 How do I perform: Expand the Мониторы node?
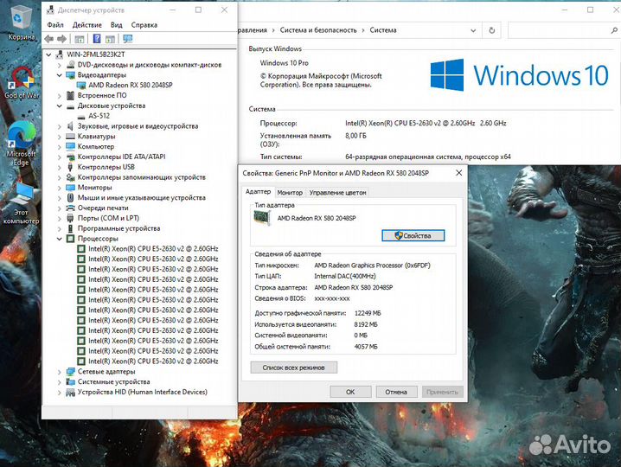pyautogui.click(x=60, y=188)
